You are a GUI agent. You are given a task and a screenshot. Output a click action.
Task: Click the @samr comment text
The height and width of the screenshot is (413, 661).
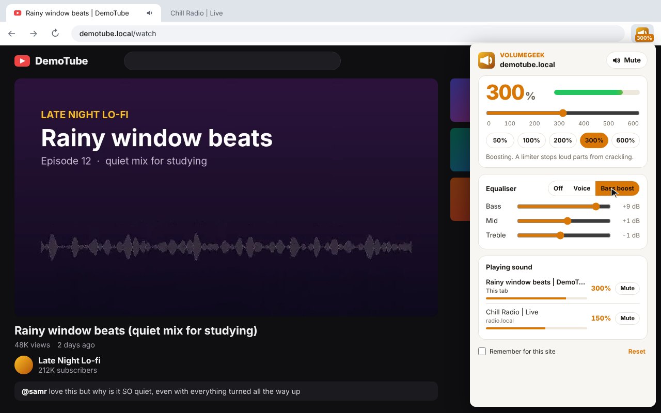161,391
